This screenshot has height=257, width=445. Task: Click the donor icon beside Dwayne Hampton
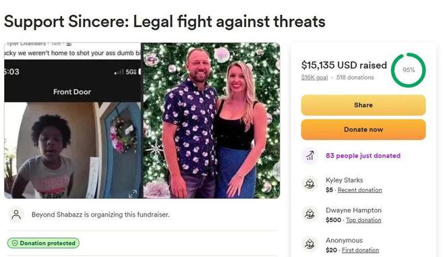[x=309, y=214]
